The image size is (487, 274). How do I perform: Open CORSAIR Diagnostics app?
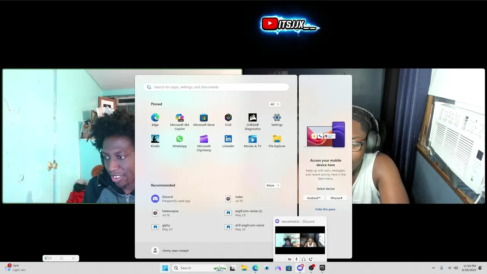click(253, 122)
